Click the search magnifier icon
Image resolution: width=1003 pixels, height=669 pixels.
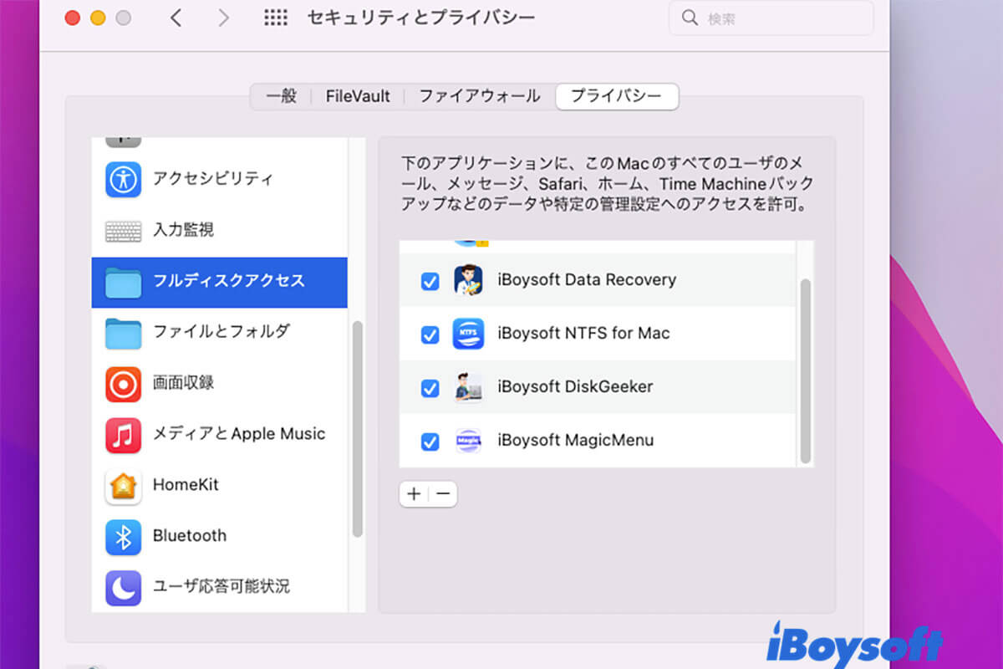(690, 18)
